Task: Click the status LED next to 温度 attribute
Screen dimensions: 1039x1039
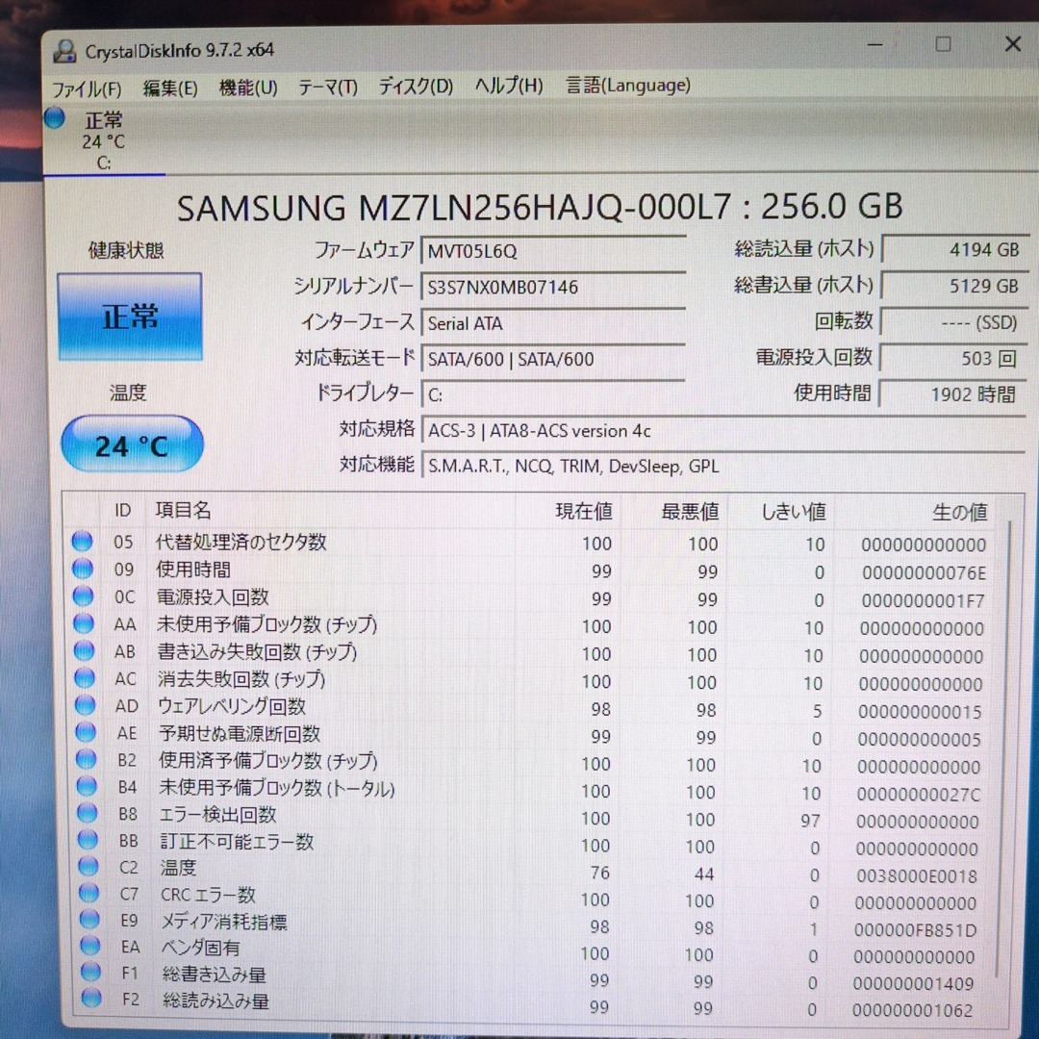Action: tap(89, 866)
